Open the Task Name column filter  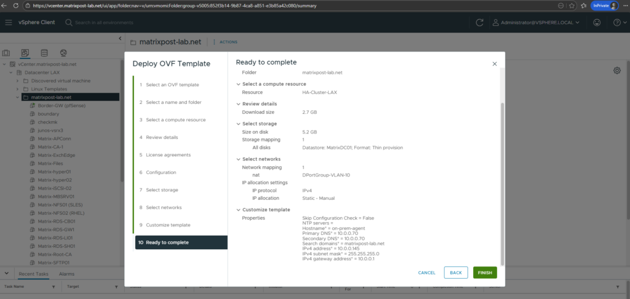click(54, 287)
